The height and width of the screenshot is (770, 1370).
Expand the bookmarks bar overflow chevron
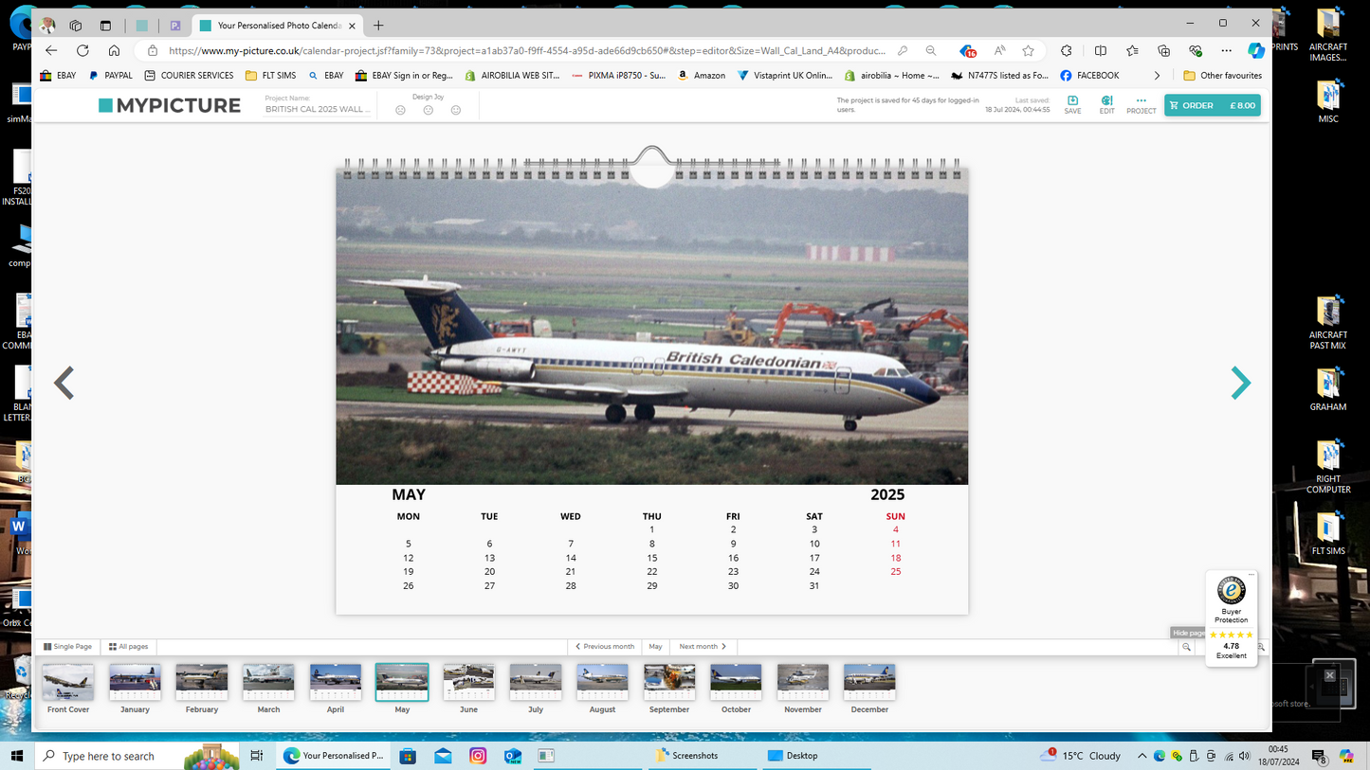click(1157, 76)
